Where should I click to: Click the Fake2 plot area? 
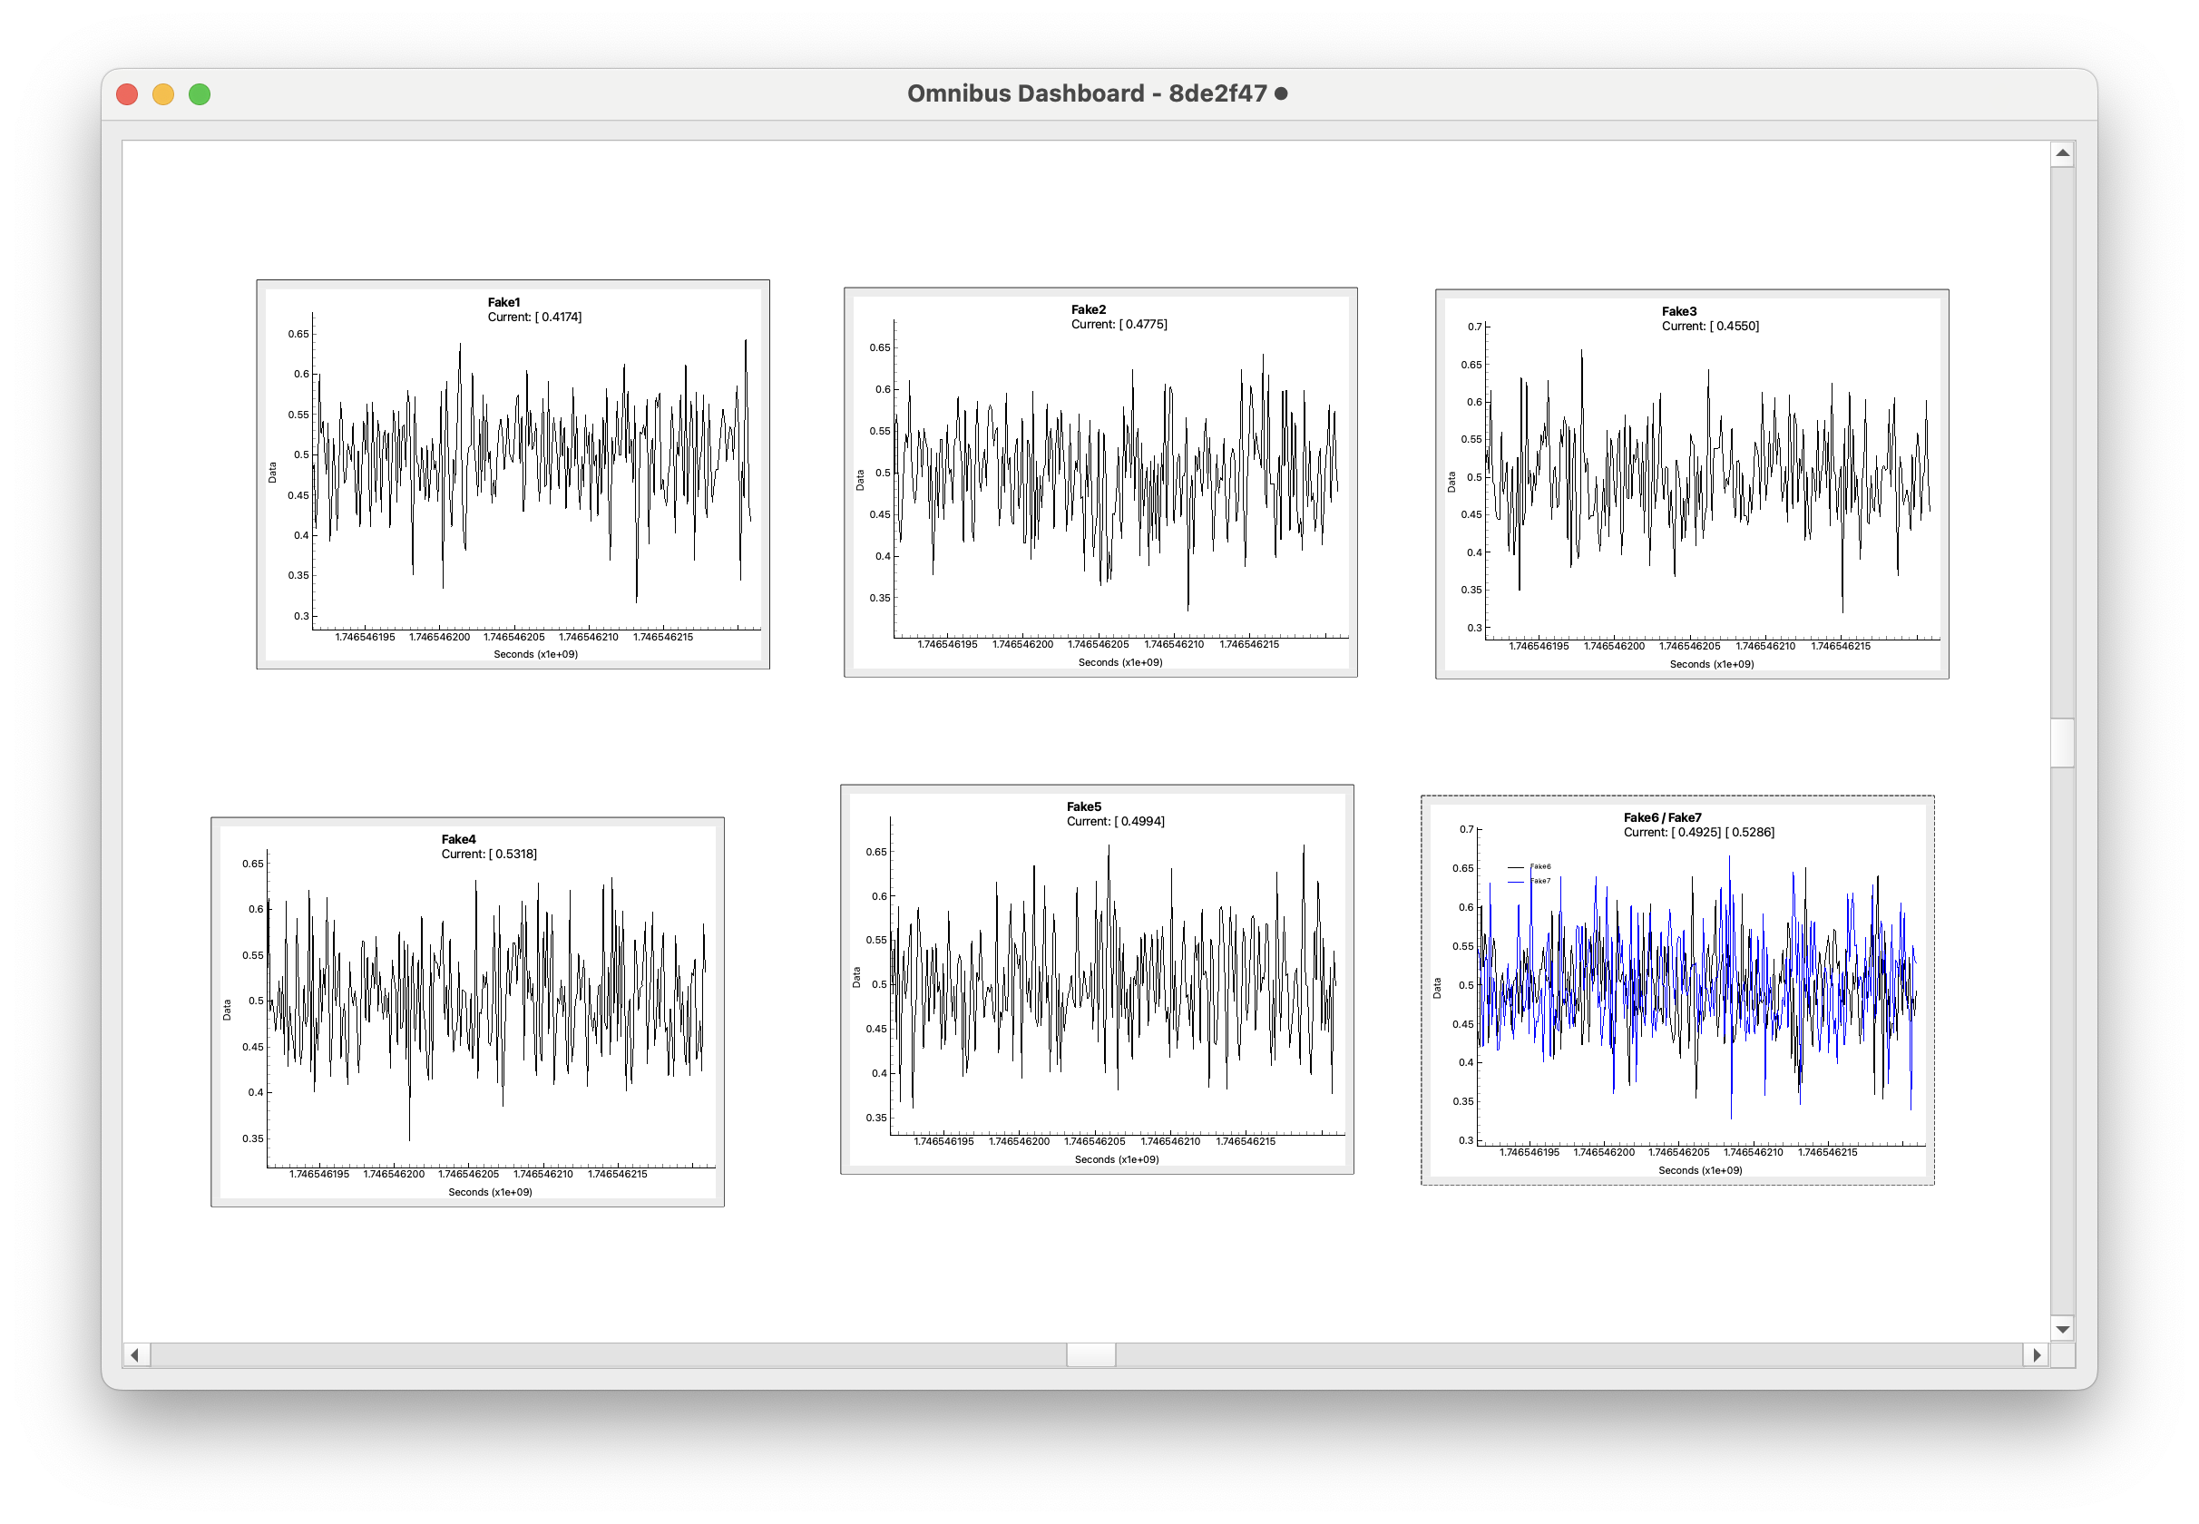[x=1098, y=477]
